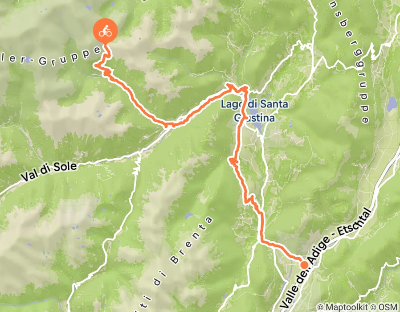Click the small blue lake above Brenta label
This screenshot has height=312, width=400.
coord(189,216)
